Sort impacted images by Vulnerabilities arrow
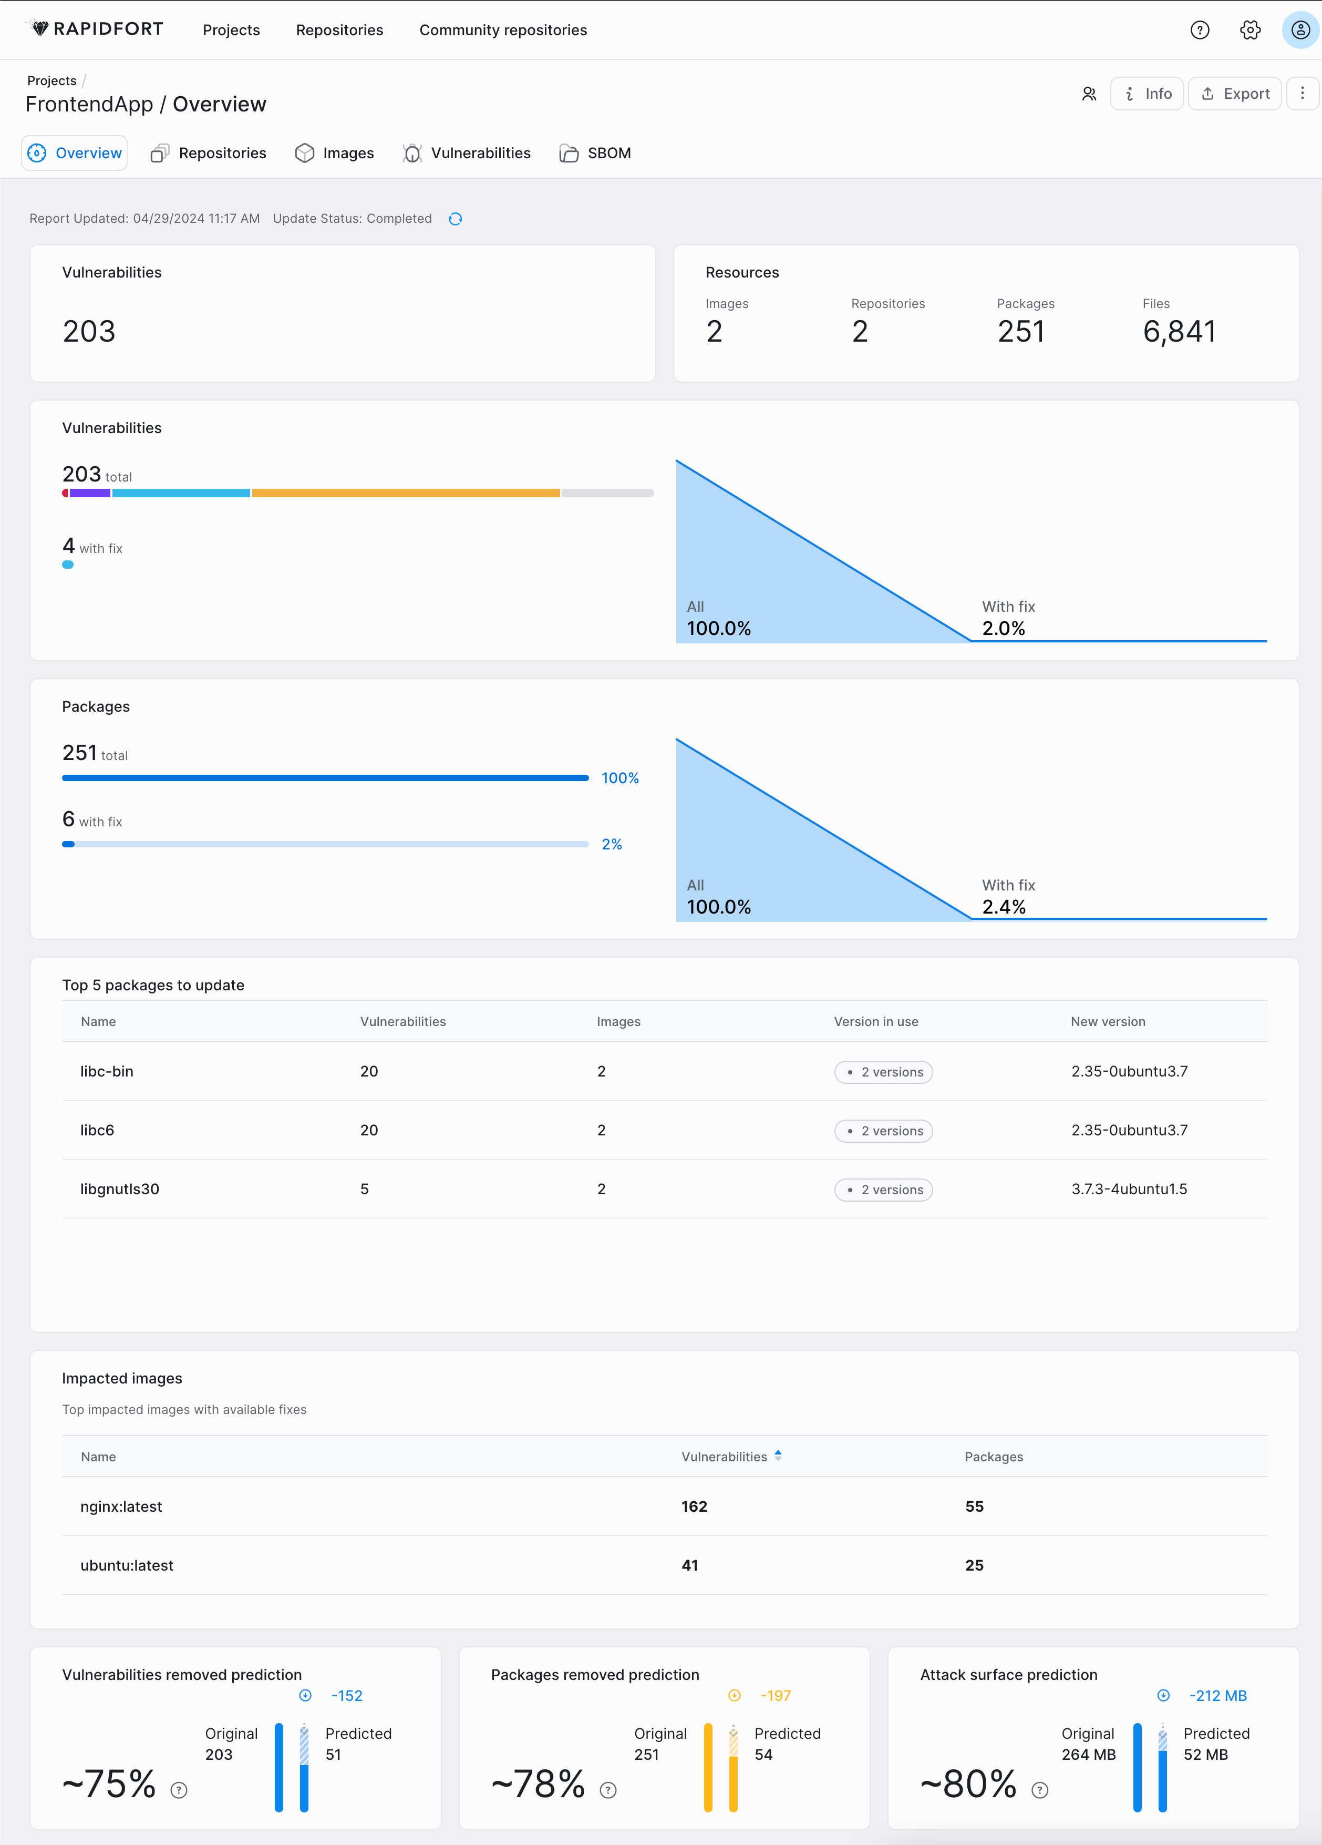The image size is (1322, 1845). tap(778, 1455)
